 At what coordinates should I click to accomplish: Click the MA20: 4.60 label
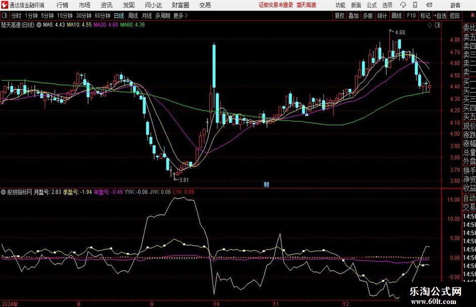point(106,25)
